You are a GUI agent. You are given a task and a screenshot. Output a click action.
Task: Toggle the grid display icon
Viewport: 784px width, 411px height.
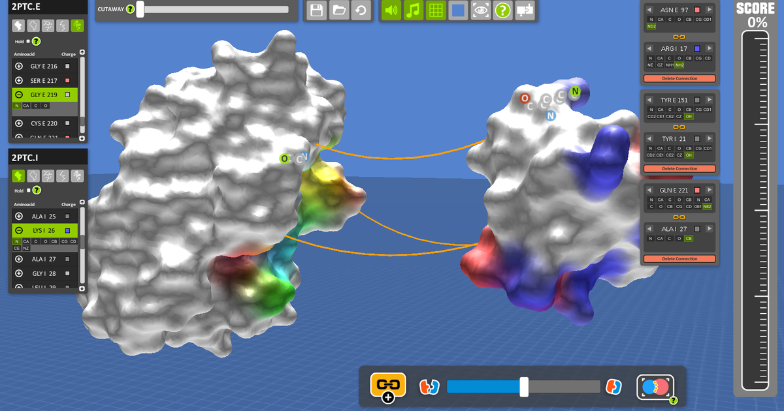point(436,10)
